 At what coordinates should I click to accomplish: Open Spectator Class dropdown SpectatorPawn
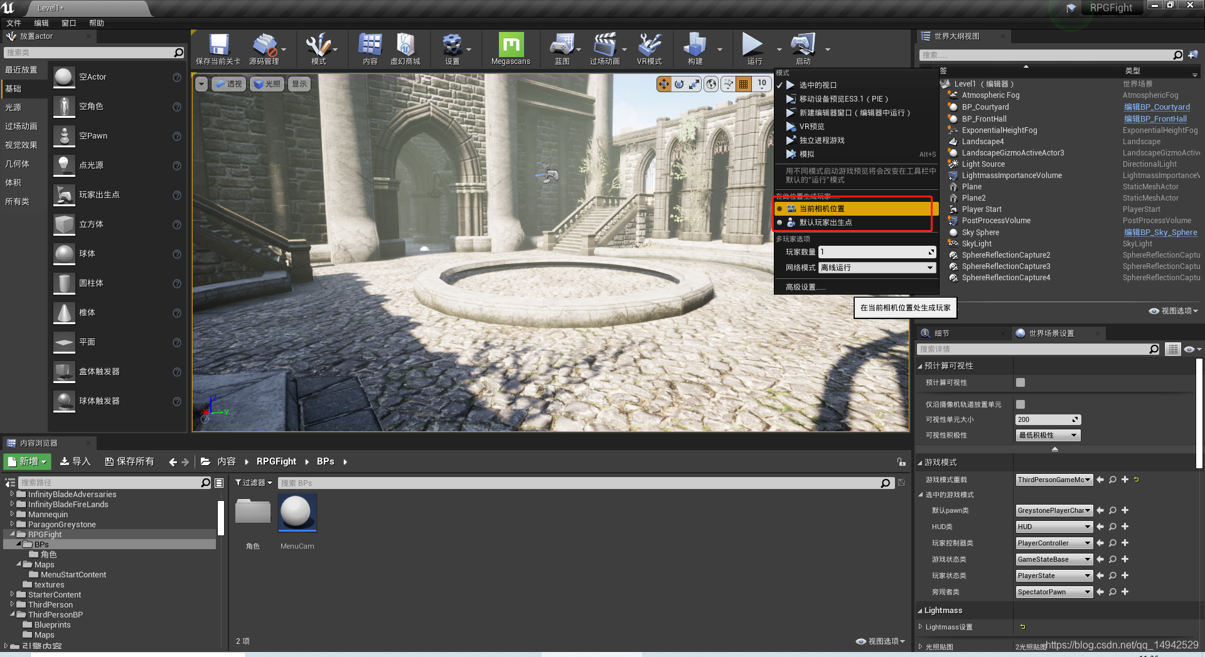tap(1054, 592)
